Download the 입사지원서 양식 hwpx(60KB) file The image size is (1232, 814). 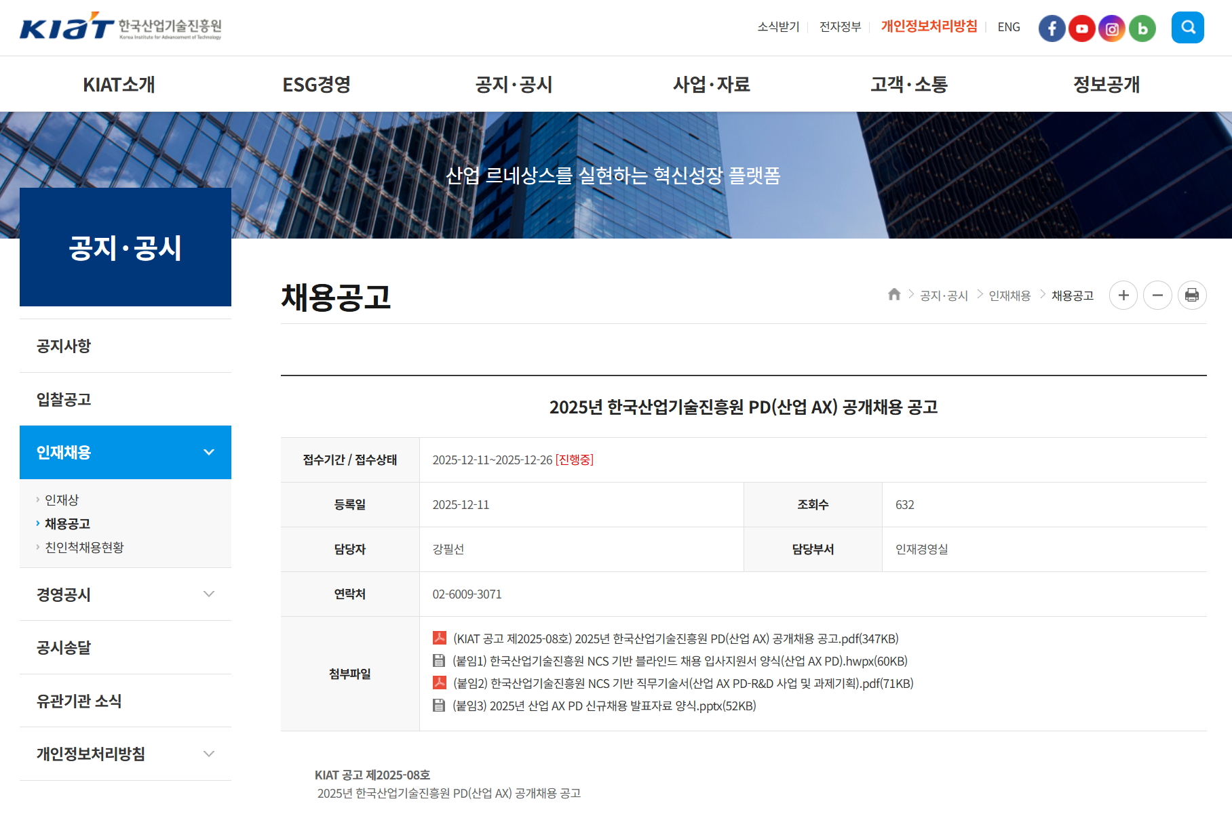[x=680, y=661]
